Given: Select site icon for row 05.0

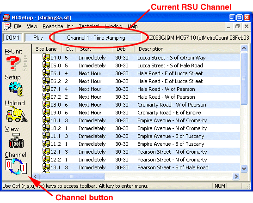Looking at the screenshot, I should pos(46,65).
